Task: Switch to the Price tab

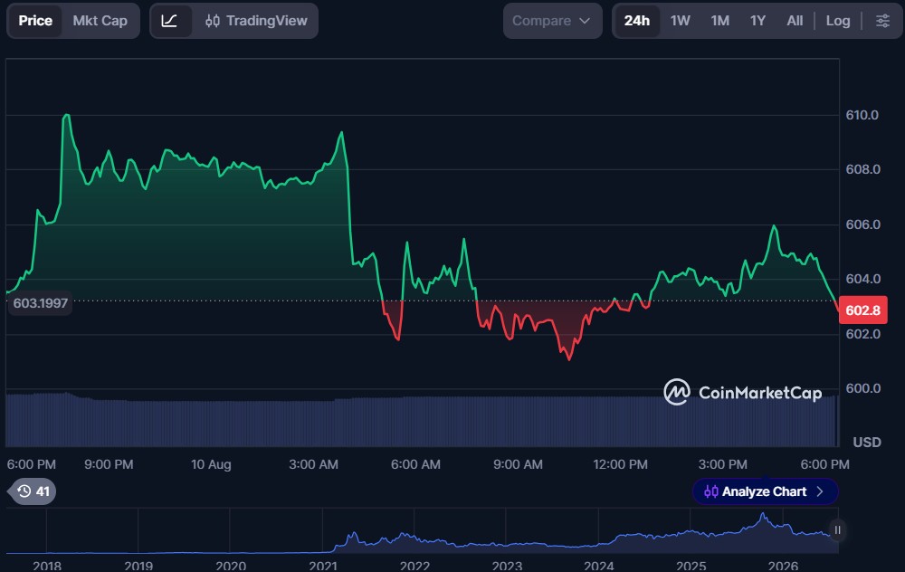Action: 35,21
